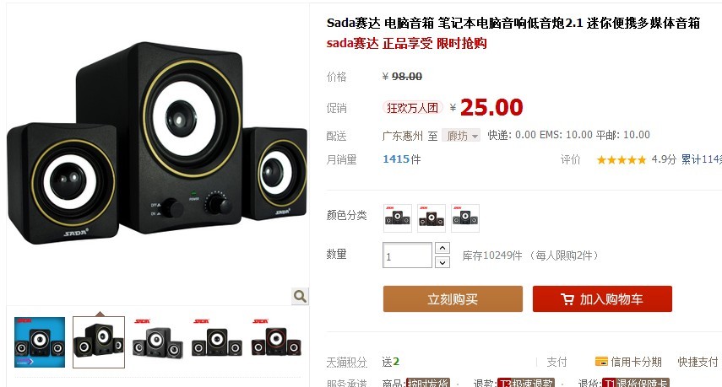Click the shopping cart icon in 加入购物车 button
The width and height of the screenshot is (722, 387).
pyautogui.click(x=567, y=299)
